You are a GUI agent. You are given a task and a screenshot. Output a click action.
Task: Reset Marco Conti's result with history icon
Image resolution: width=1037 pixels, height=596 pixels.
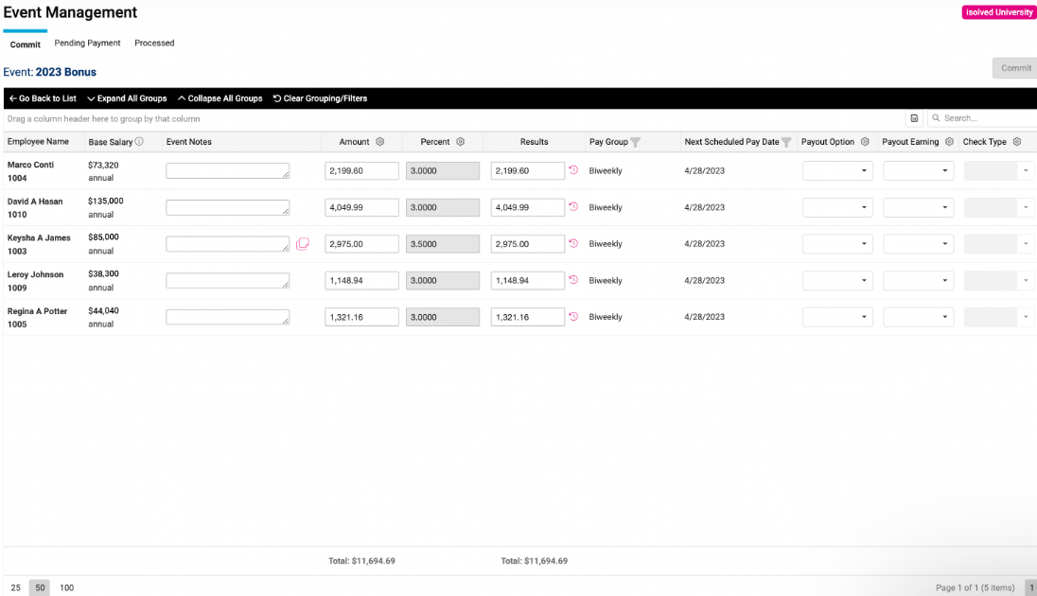pos(573,170)
